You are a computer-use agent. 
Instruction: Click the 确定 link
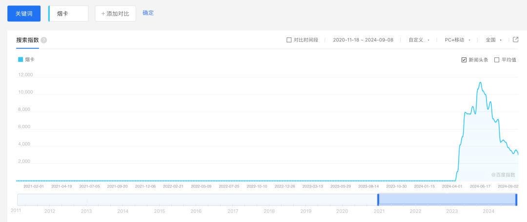148,13
